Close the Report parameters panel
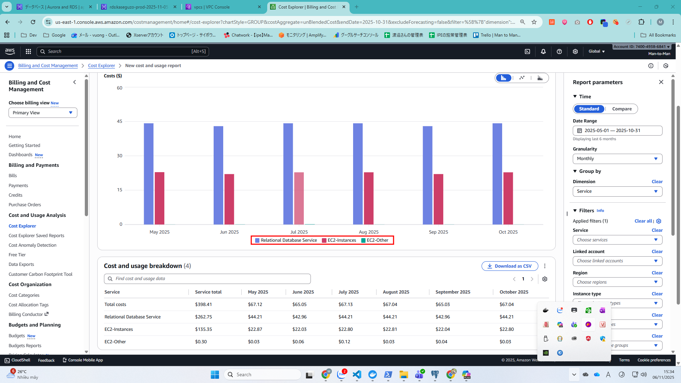The height and width of the screenshot is (383, 681). point(661,82)
